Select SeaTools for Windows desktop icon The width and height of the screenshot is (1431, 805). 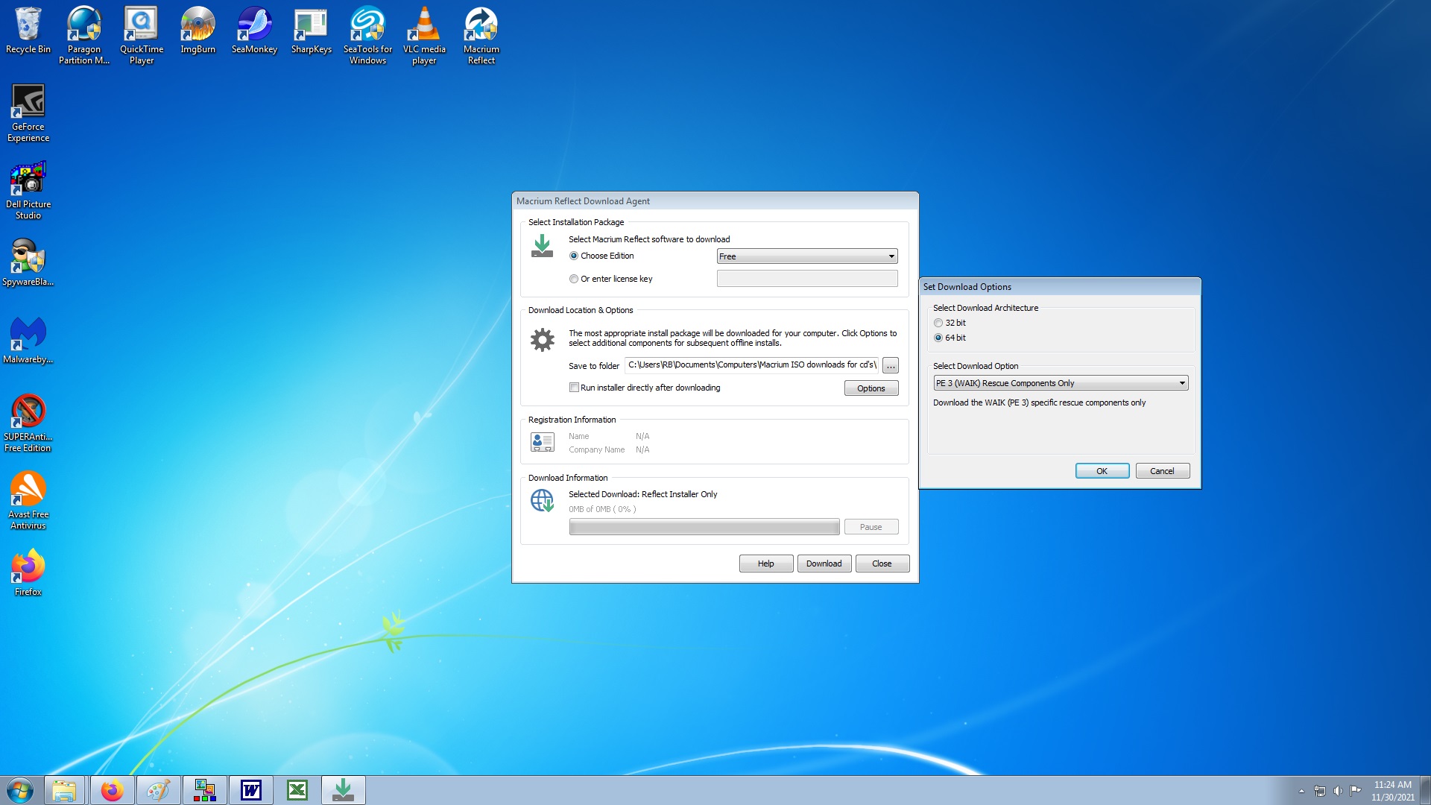click(367, 36)
